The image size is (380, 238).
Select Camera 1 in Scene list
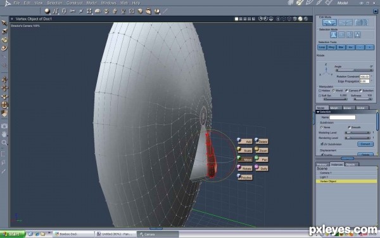346,173
